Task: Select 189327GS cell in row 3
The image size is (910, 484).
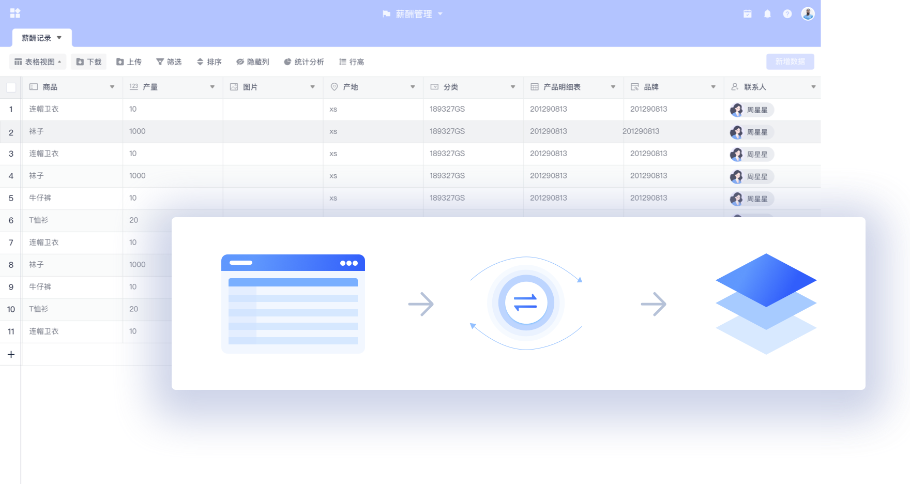Action: pyautogui.click(x=473, y=154)
